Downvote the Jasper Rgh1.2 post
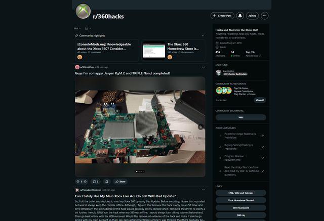 (85, 182)
